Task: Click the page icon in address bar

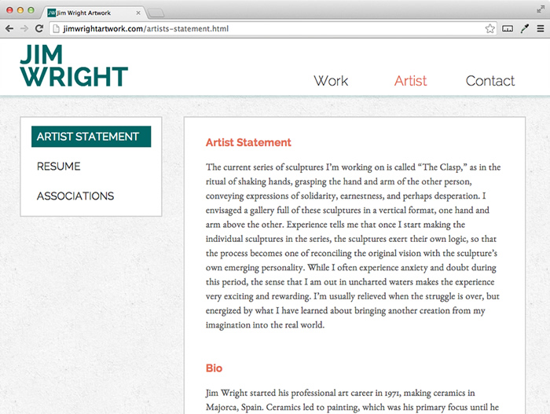Action: pos(57,28)
